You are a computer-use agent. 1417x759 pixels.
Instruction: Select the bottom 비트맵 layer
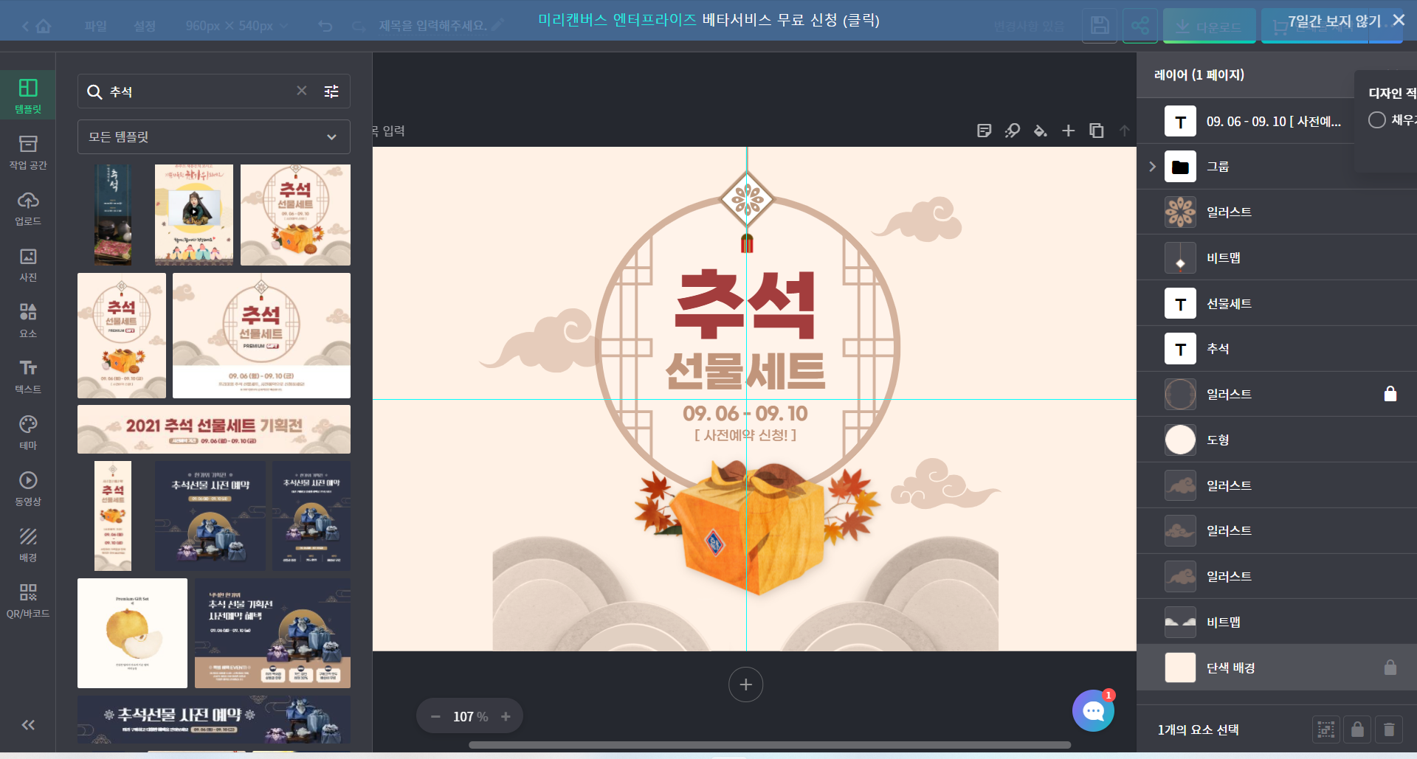tap(1276, 622)
